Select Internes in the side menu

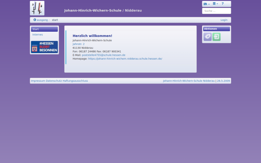[37, 35]
